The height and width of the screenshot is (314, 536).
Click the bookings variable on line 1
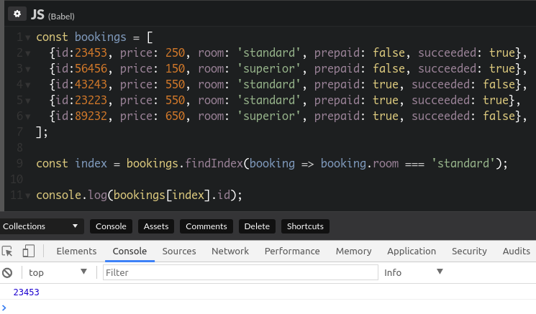101,37
